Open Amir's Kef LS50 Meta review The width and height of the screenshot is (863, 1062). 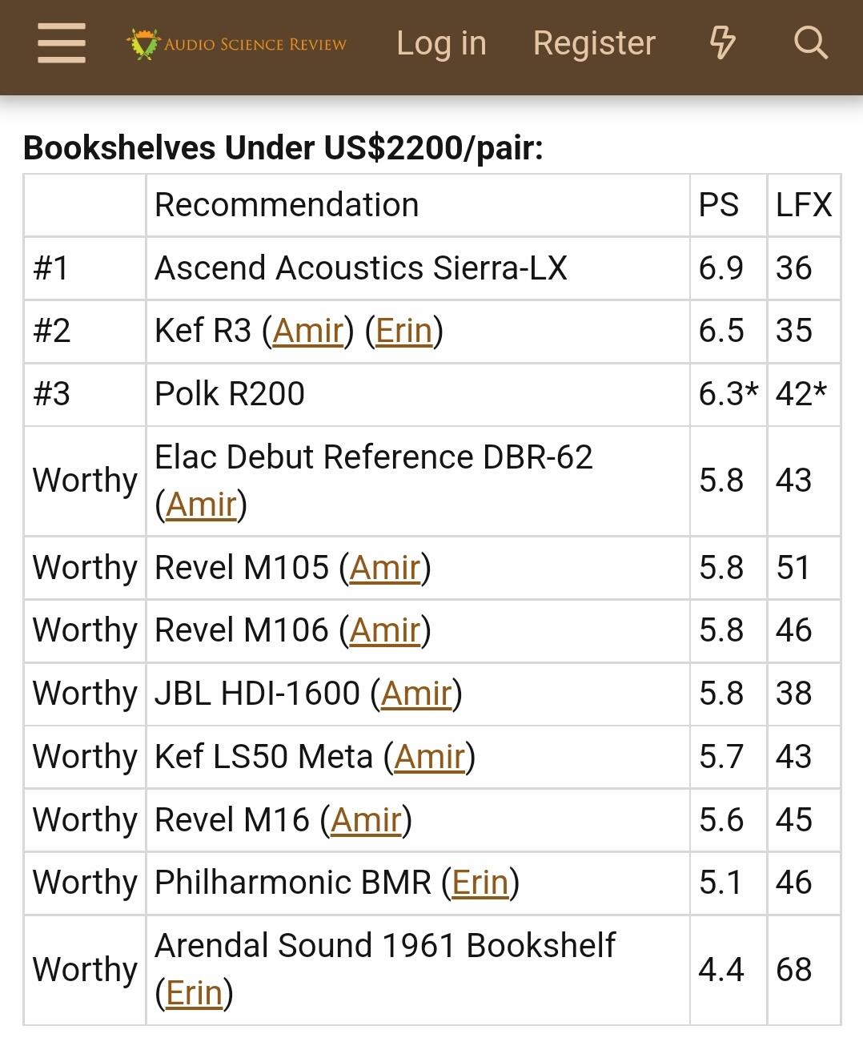coord(429,757)
